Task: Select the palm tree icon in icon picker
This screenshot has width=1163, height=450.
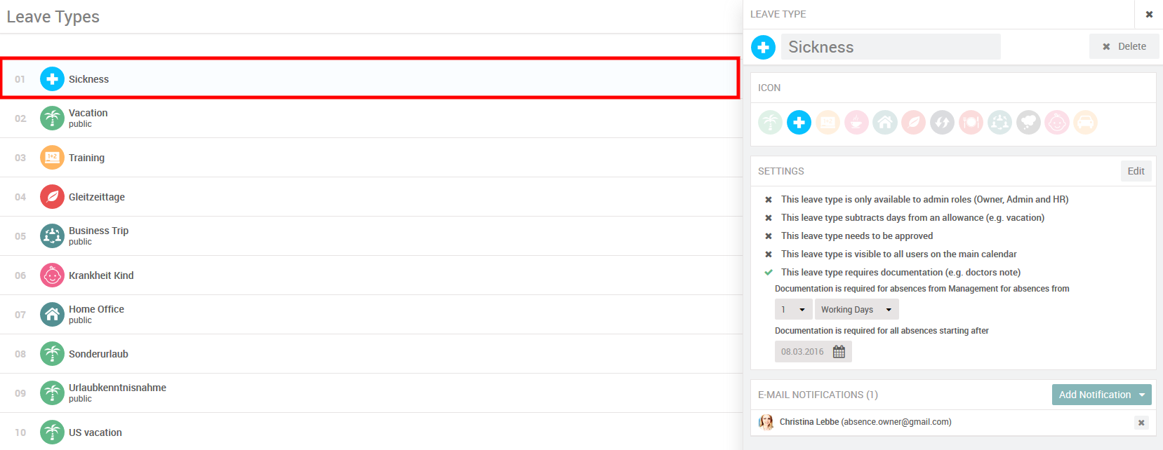Action: (770, 123)
